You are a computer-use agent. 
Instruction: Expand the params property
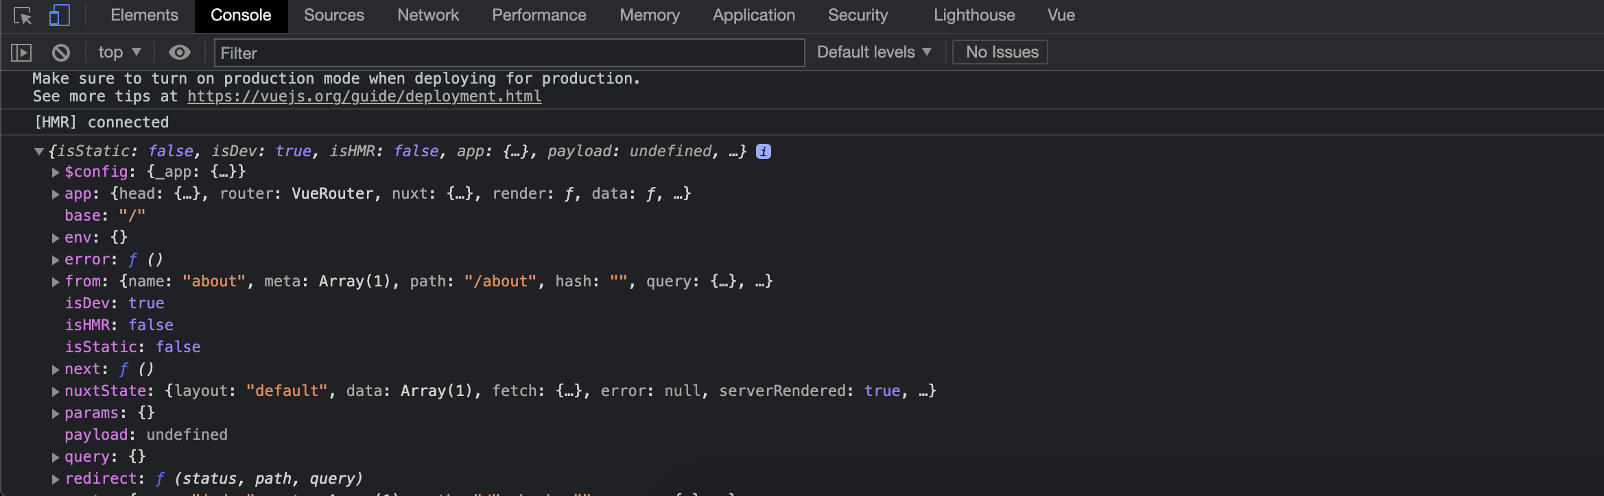[x=56, y=414]
